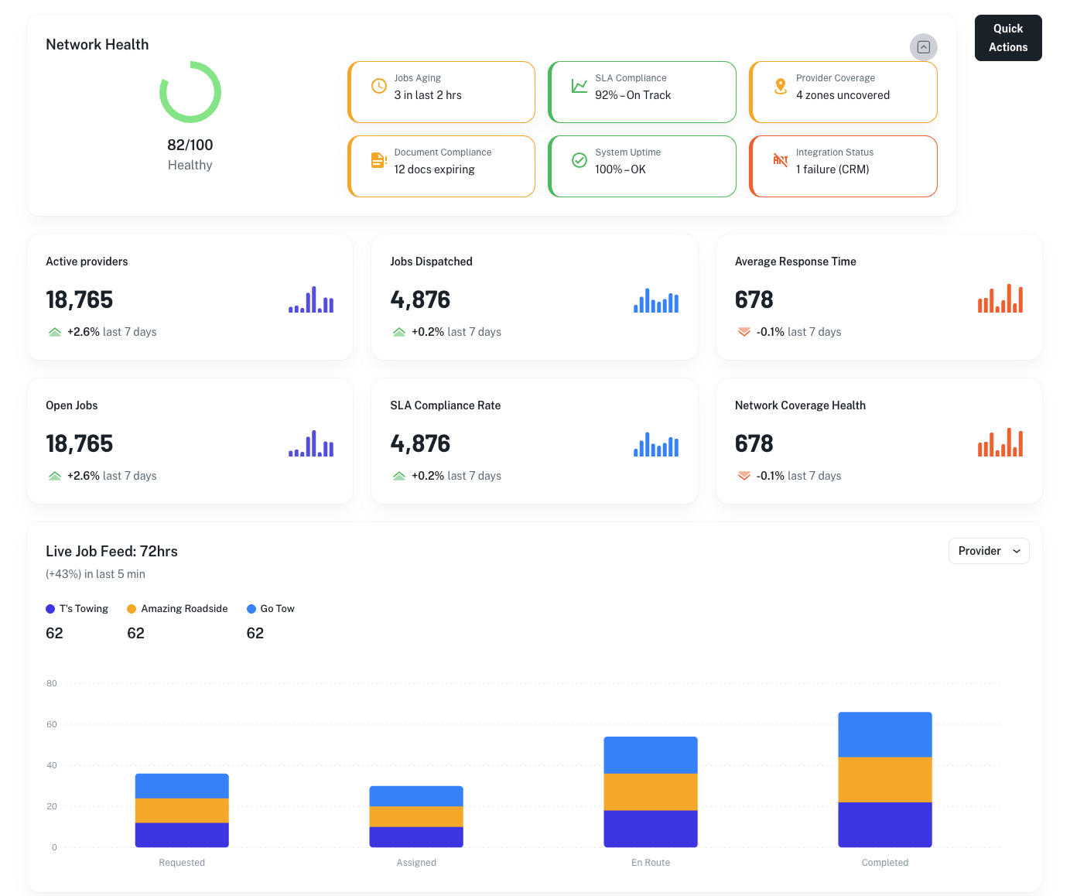Open the Provider dropdown in Live Job Feed

[989, 551]
